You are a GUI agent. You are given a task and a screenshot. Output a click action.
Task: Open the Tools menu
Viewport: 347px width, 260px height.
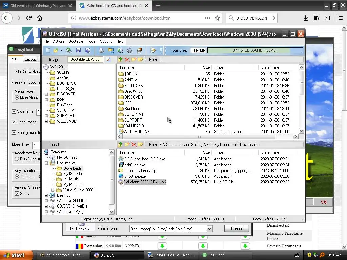click(x=91, y=41)
